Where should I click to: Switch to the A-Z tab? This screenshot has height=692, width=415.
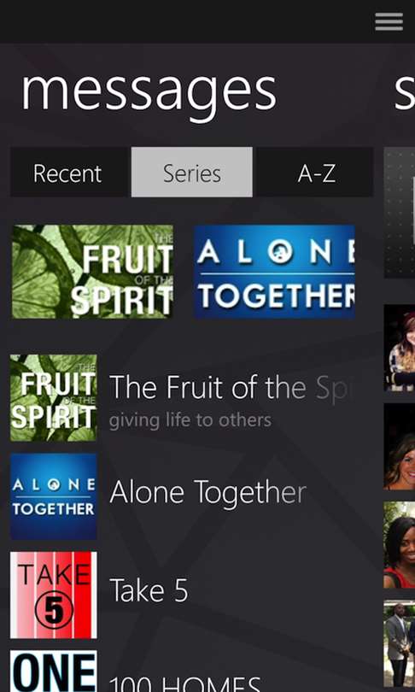[x=316, y=173]
